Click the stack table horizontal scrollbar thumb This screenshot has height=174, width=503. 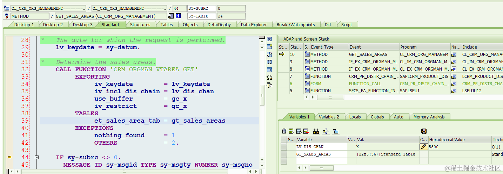tap(330, 97)
